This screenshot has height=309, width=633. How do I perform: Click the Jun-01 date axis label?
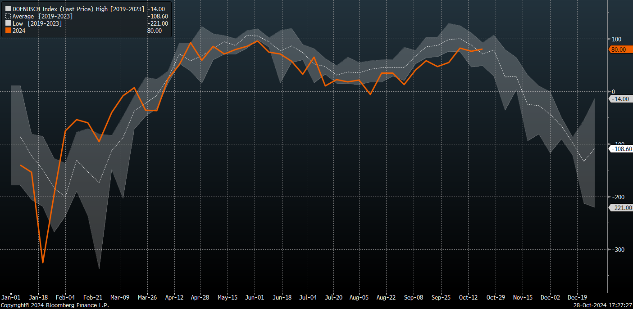click(x=255, y=298)
